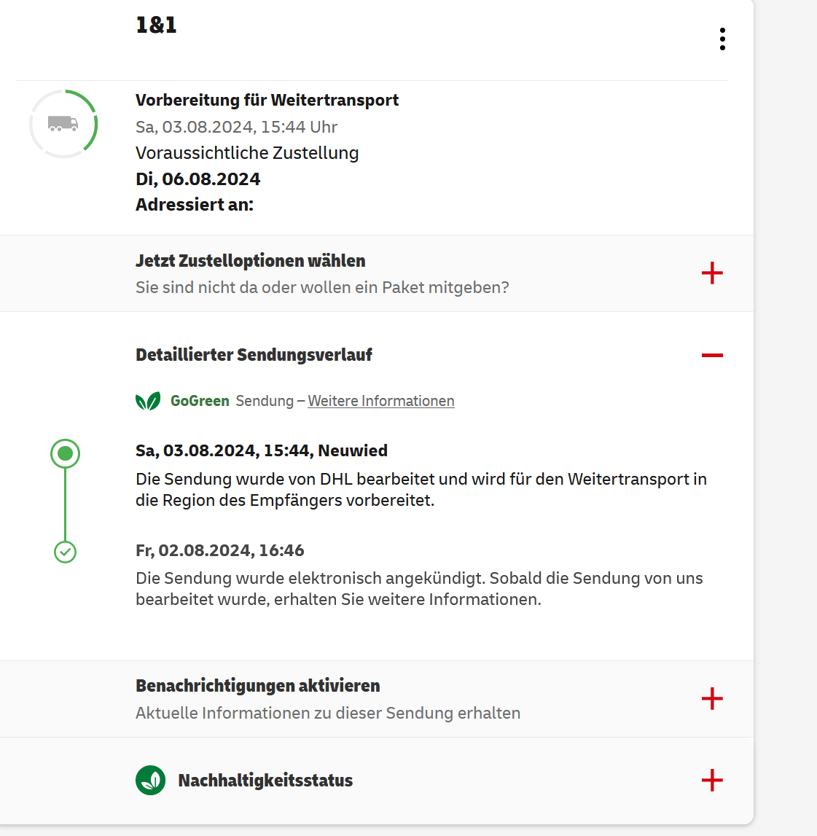Expand Benachrichtigungen aktivieren with plus icon
Image resolution: width=817 pixels, height=836 pixels.
[712, 698]
